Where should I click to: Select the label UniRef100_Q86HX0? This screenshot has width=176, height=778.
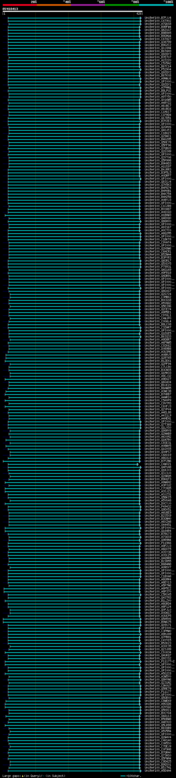point(158,221)
